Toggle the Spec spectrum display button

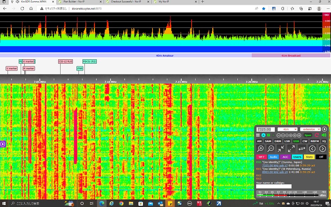point(308,135)
